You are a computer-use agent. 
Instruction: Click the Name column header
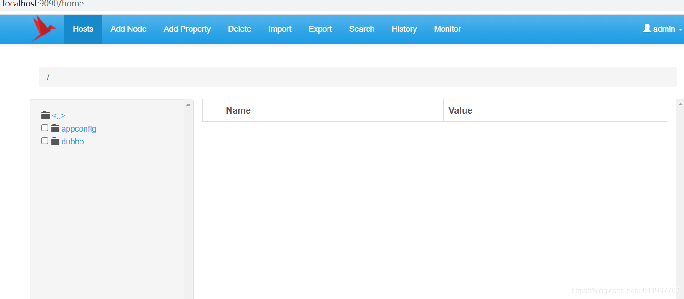(332, 110)
